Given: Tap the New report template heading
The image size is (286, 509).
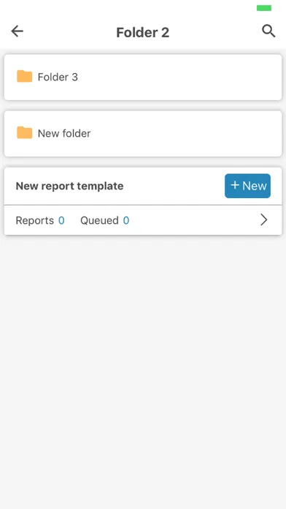Looking at the screenshot, I should (x=69, y=186).
